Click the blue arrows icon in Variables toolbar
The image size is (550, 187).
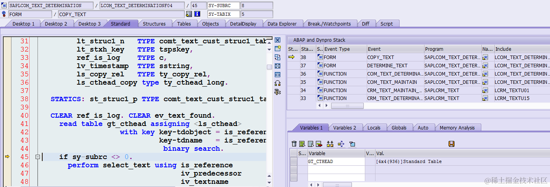pyautogui.click(x=341, y=144)
